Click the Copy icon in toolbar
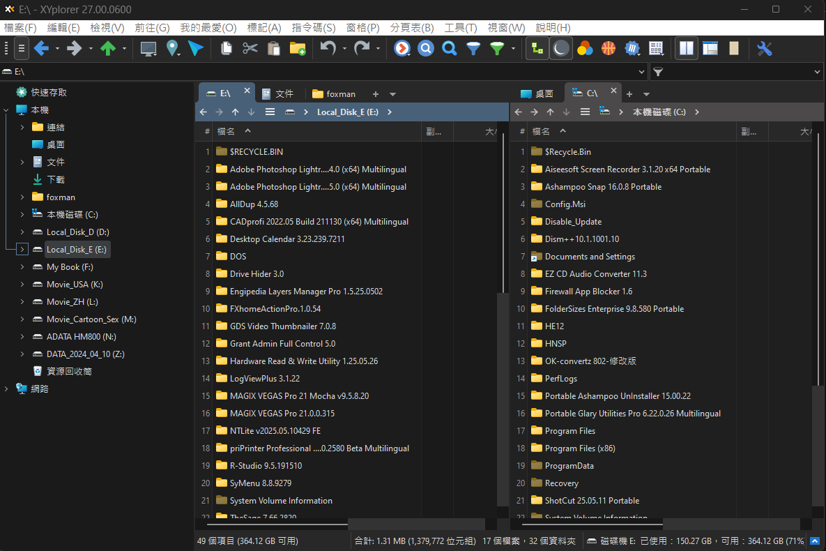Viewport: 826px width, 551px height. point(227,49)
